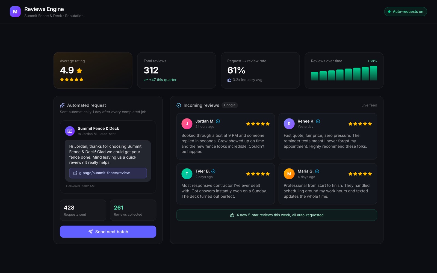Click the thumbs-up icon by industry avg

coord(229,80)
